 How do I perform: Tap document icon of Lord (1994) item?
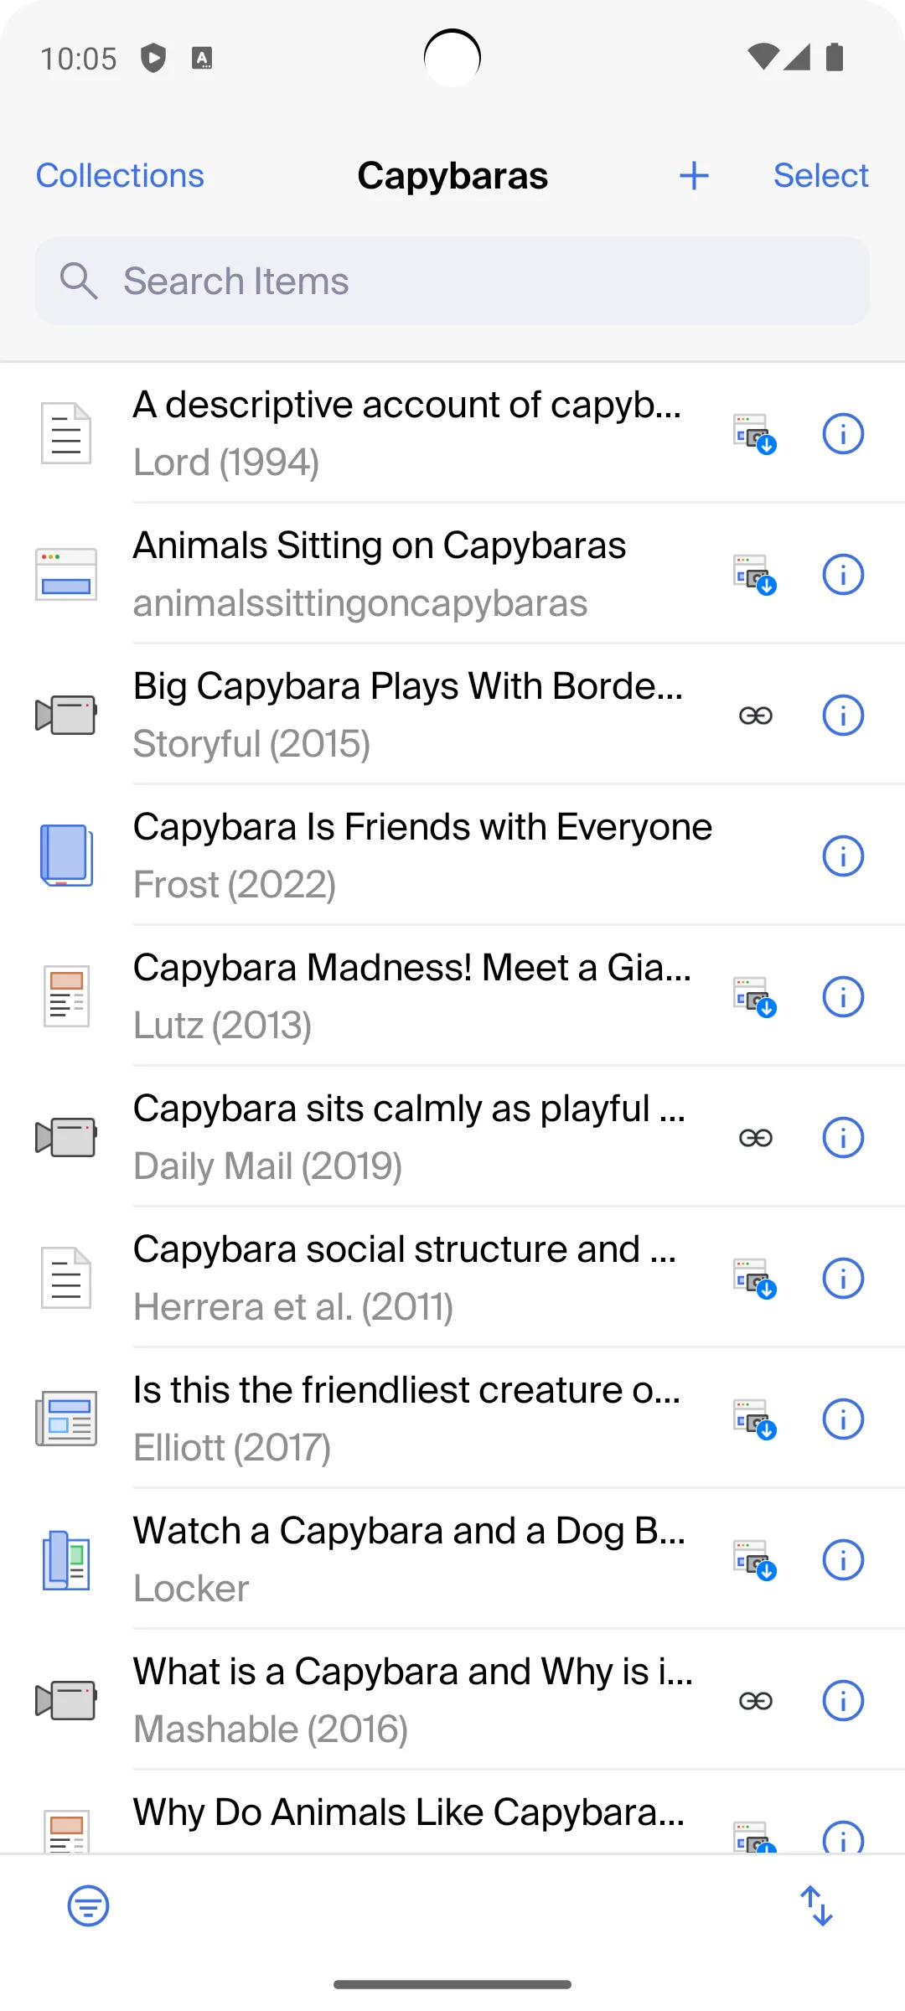point(66,434)
